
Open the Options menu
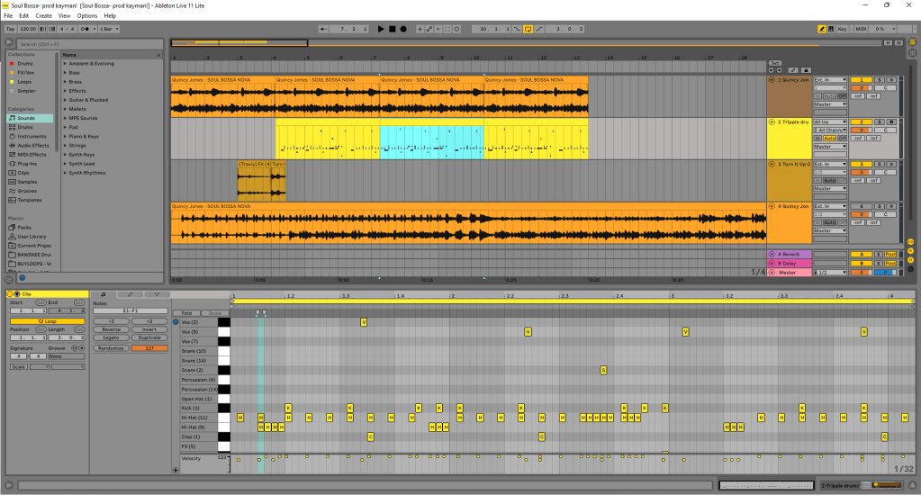(x=87, y=15)
